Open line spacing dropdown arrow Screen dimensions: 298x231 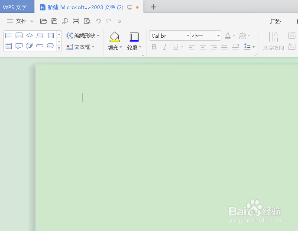pyautogui.click(x=254, y=47)
